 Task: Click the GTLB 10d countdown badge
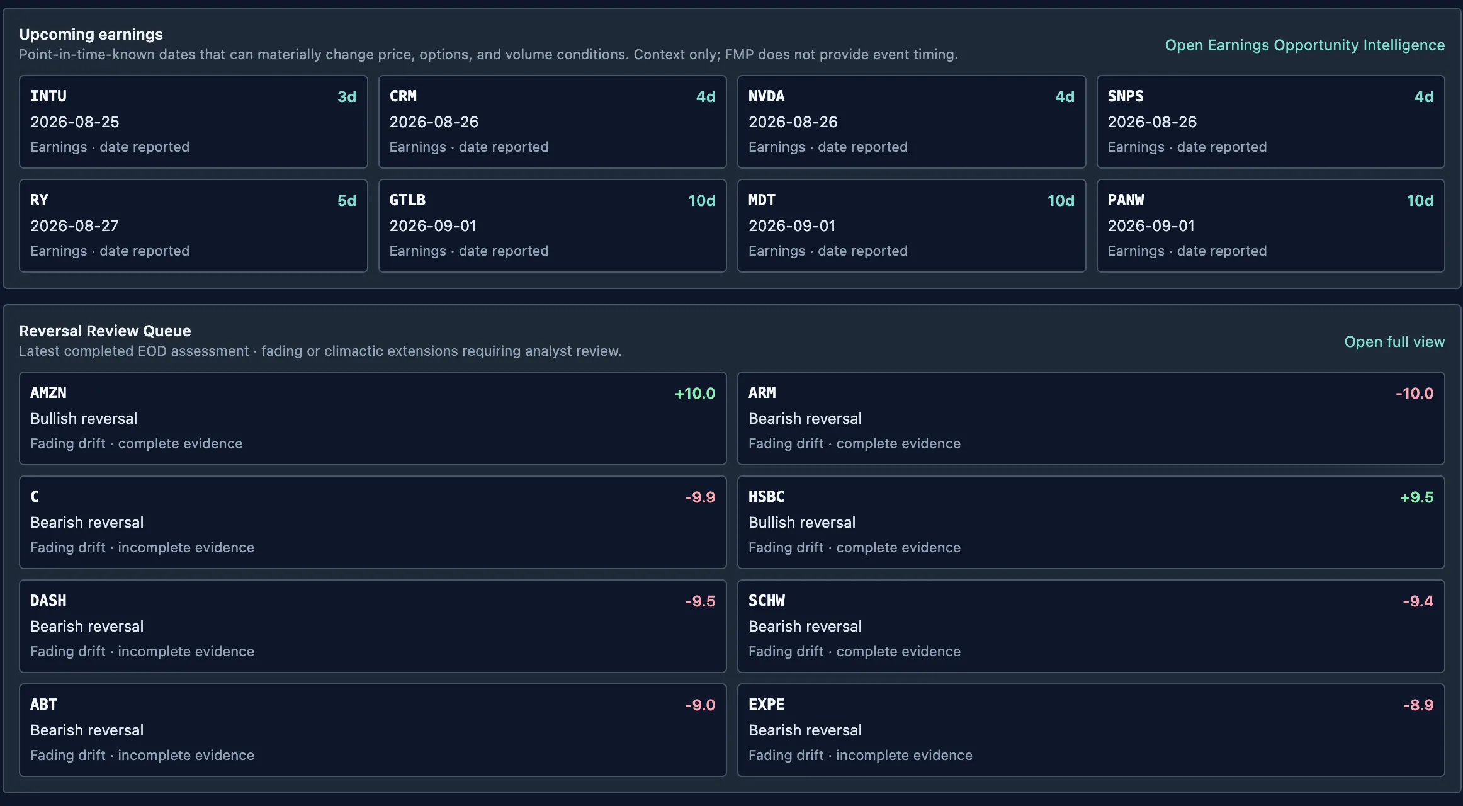click(702, 200)
